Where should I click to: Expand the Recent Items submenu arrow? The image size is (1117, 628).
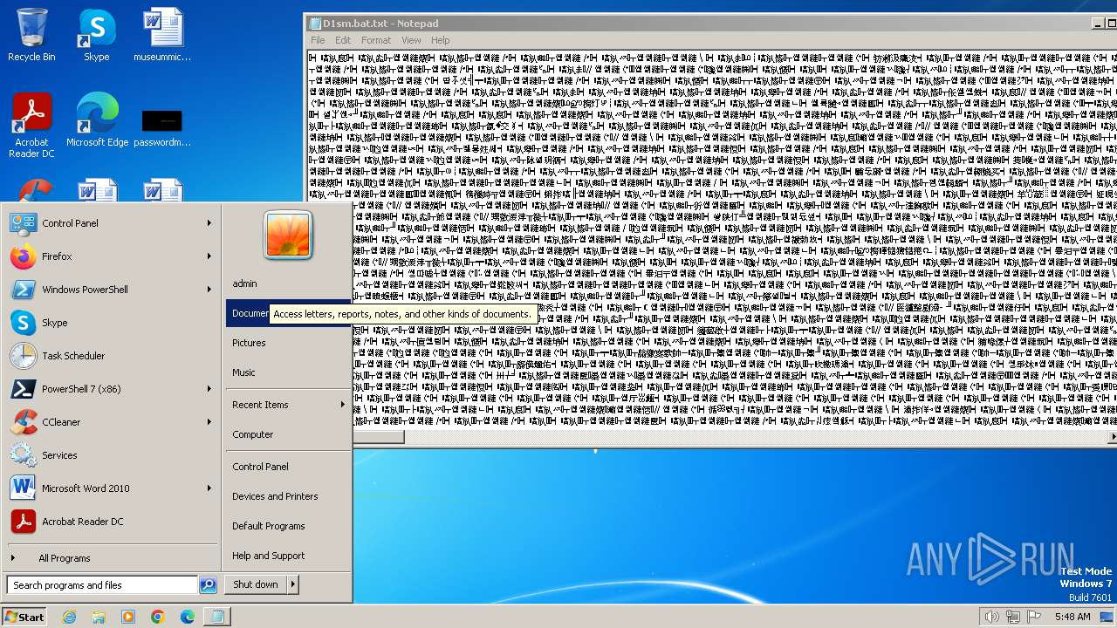pos(342,405)
